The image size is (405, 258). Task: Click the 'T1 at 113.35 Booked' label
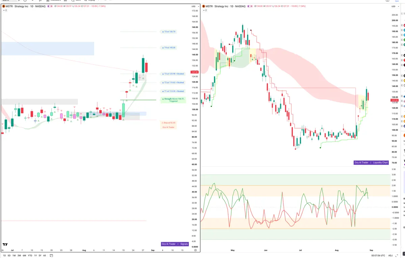173,91
